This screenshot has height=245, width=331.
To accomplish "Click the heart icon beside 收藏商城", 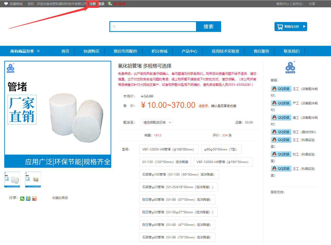I will pyautogui.click(x=6, y=4).
